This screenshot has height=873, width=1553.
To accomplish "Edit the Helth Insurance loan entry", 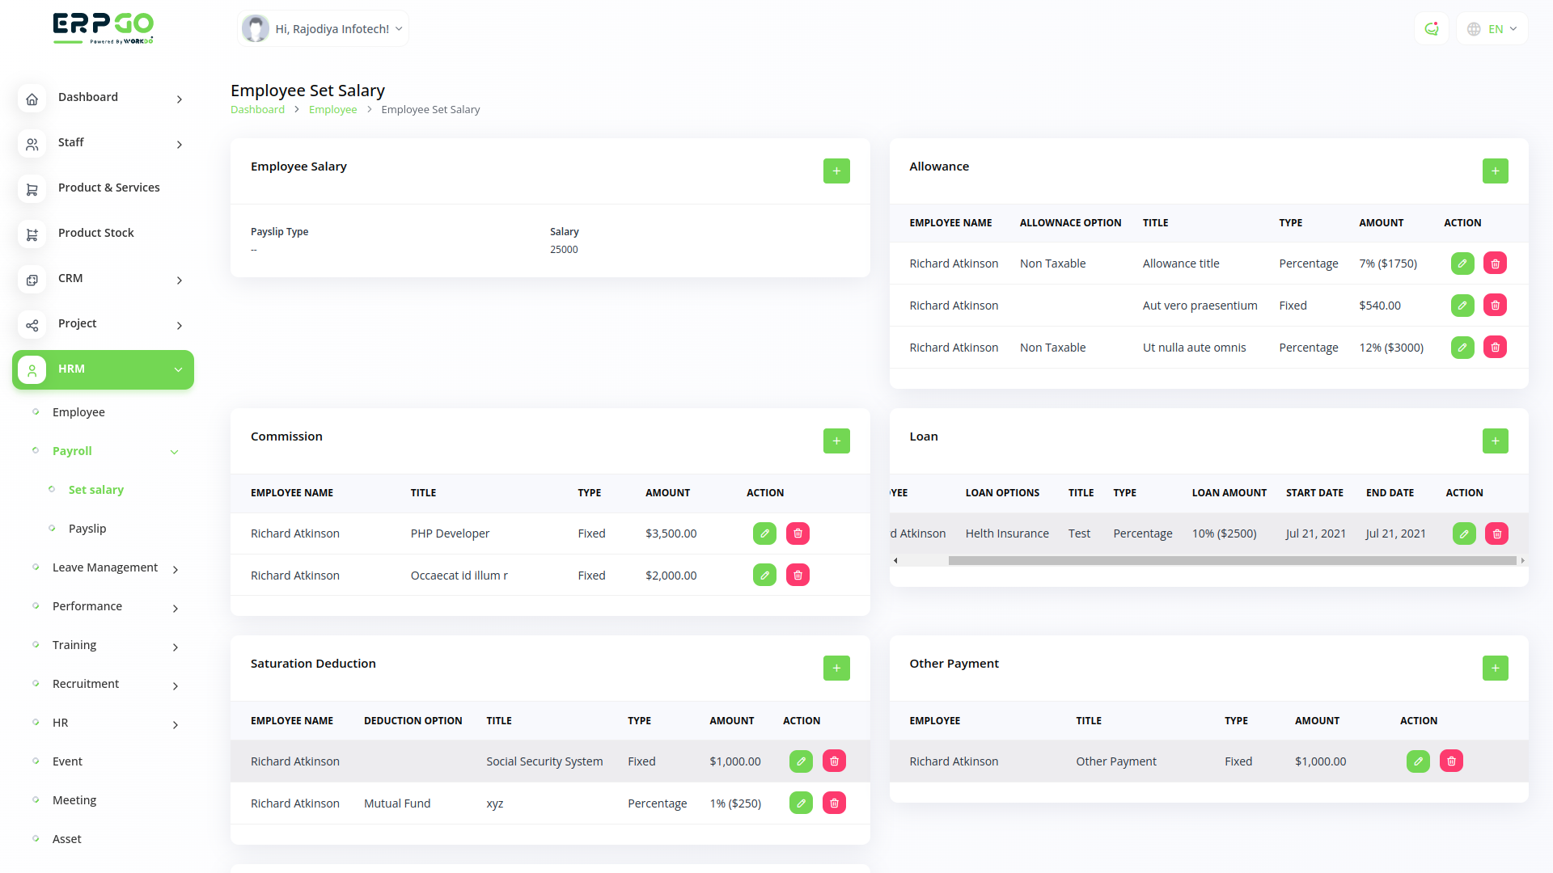I will (x=1464, y=533).
